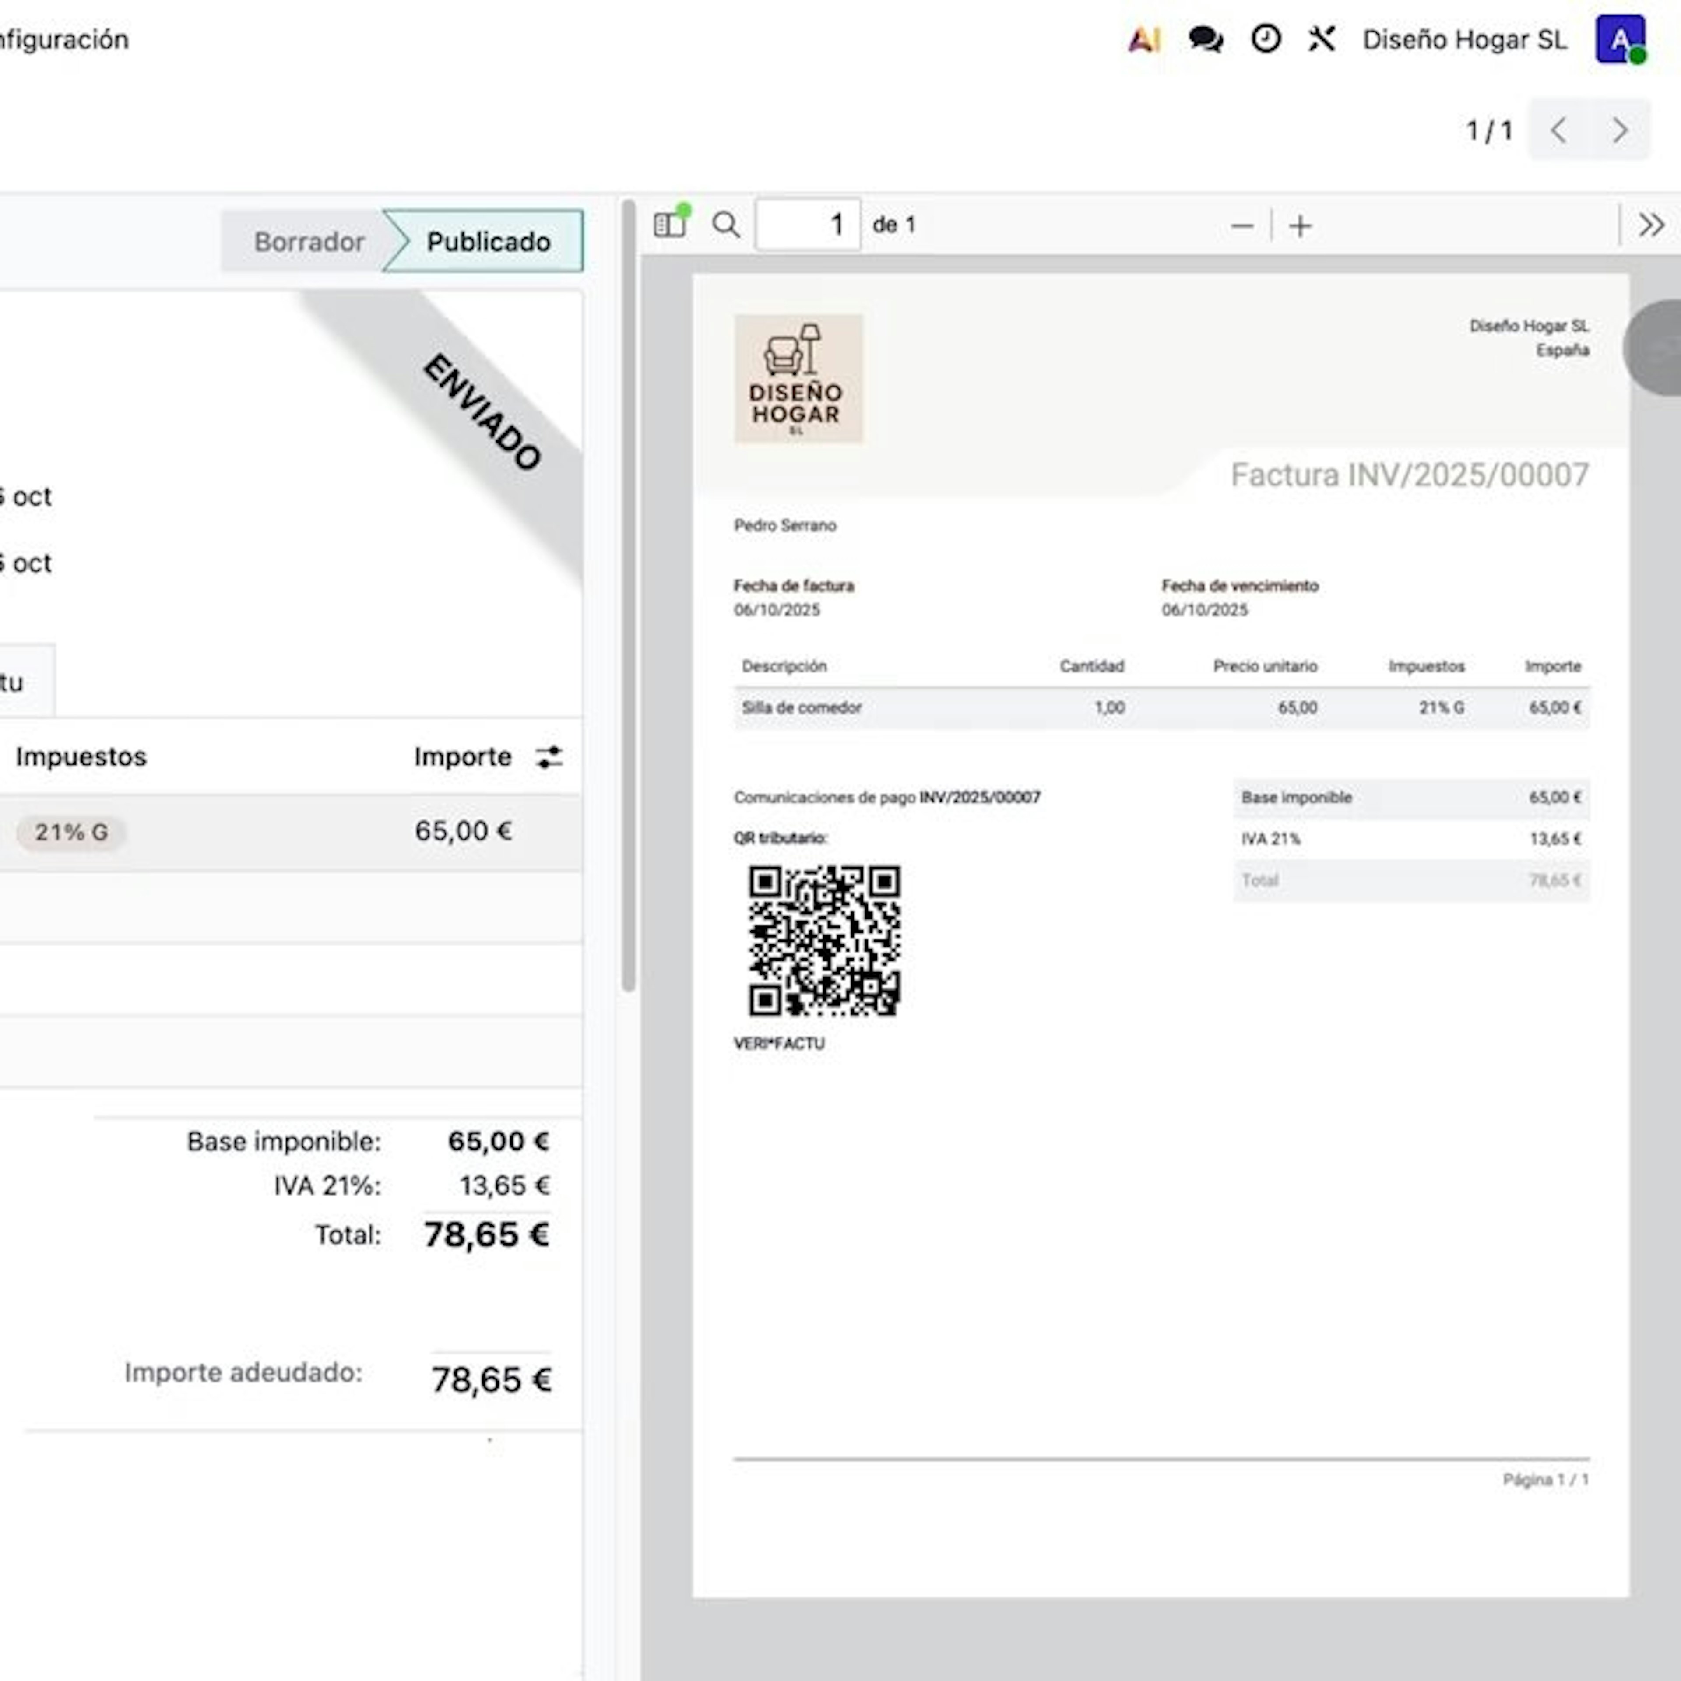
Task: Open the user avatar menu
Action: [1620, 39]
